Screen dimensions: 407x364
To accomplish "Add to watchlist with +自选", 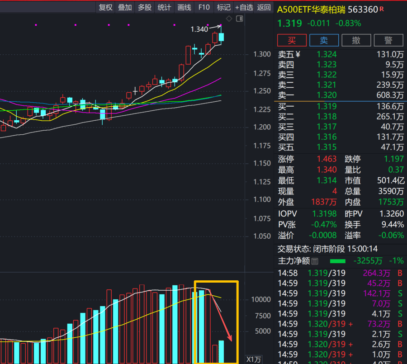I will (x=244, y=7).
